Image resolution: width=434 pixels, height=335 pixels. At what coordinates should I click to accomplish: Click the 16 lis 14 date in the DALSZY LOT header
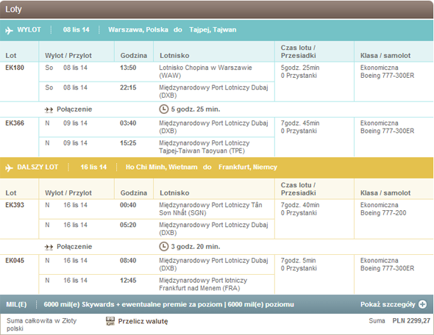(x=93, y=167)
